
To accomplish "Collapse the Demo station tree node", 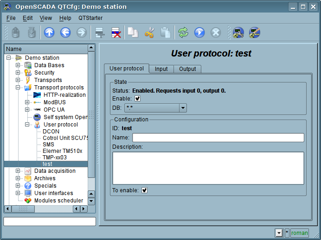I will pos(9,58).
